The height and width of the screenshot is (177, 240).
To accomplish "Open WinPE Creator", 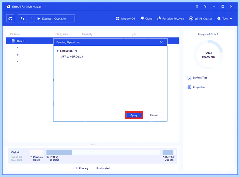I will 200,18.
